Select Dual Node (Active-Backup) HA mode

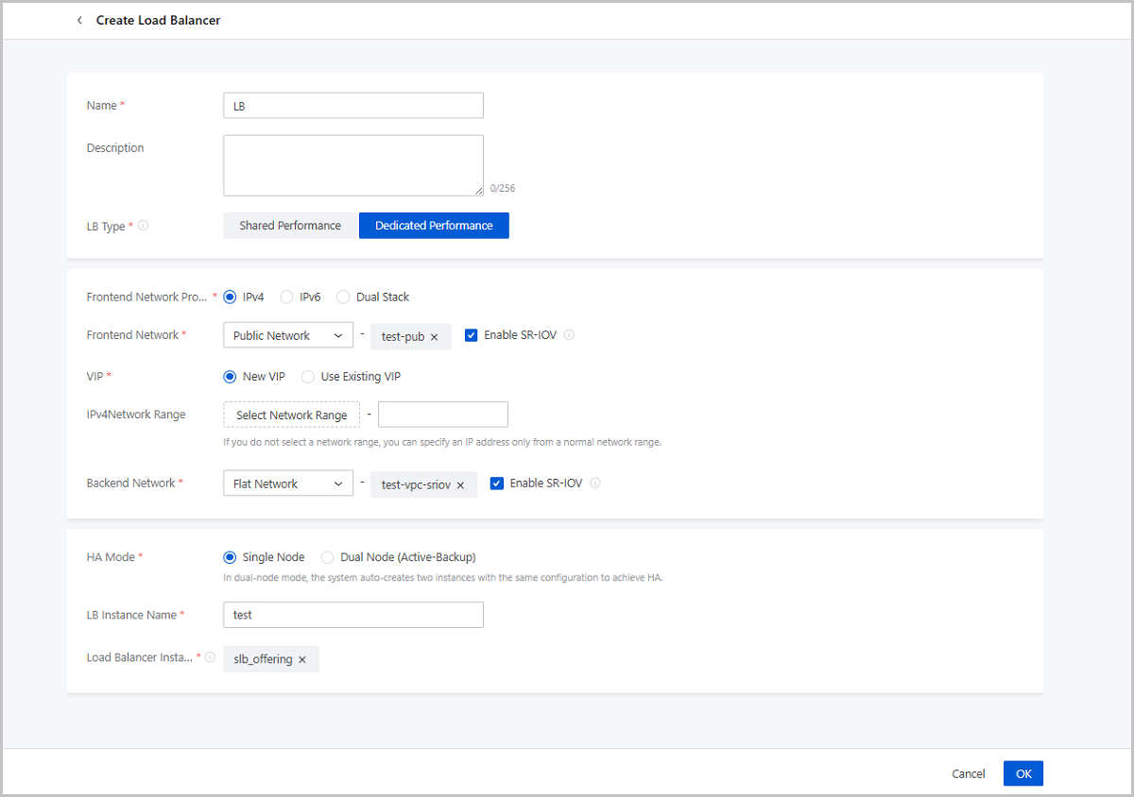point(328,557)
